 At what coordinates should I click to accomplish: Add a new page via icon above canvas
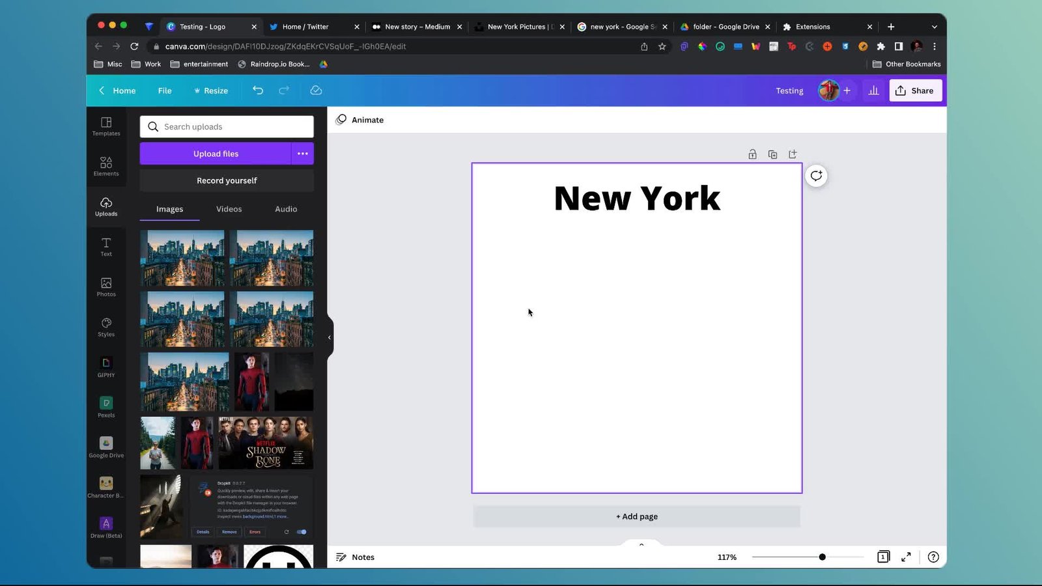[x=793, y=154]
